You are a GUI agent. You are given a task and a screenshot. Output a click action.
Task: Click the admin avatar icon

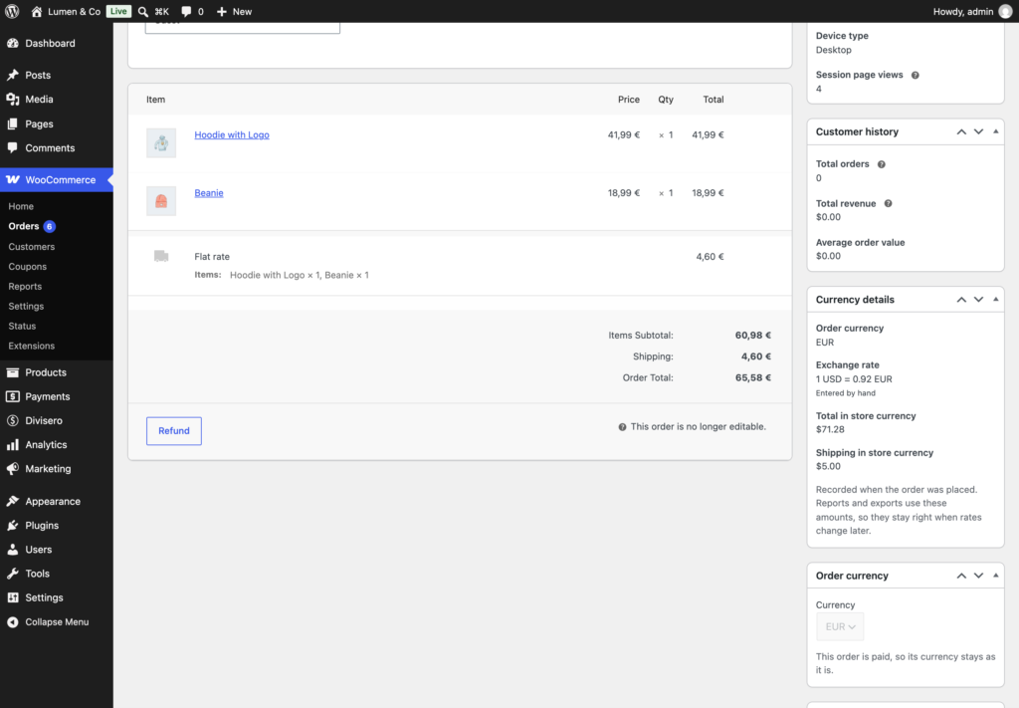1005,12
